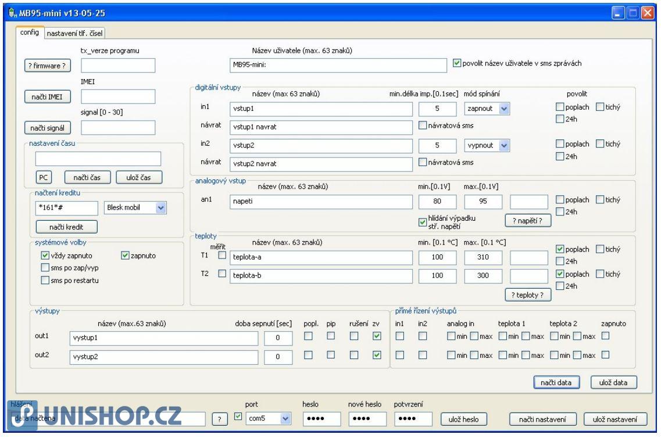
Task: Check T2 tichý checkbox
Action: tap(600, 274)
